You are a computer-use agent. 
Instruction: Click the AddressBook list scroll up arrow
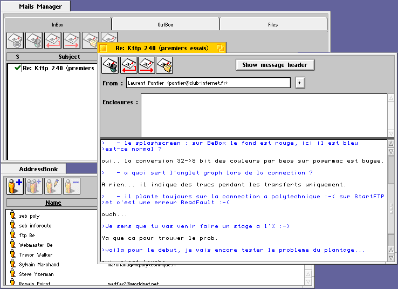308,274
